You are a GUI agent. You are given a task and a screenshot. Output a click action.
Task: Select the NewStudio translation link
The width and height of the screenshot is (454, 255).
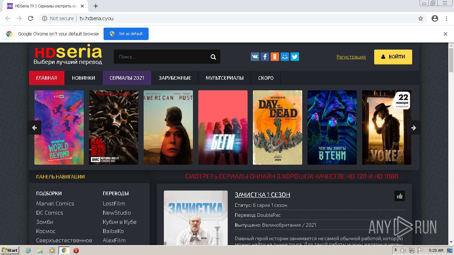point(117,212)
